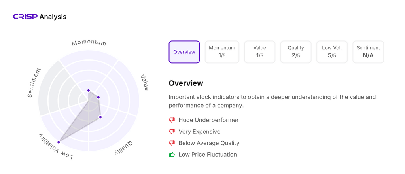Open the Momentum 1/5 tab
Screen dimensions: 405x174
222,52
